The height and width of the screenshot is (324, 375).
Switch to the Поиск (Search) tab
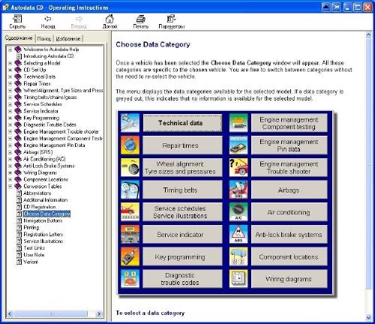(x=44, y=39)
